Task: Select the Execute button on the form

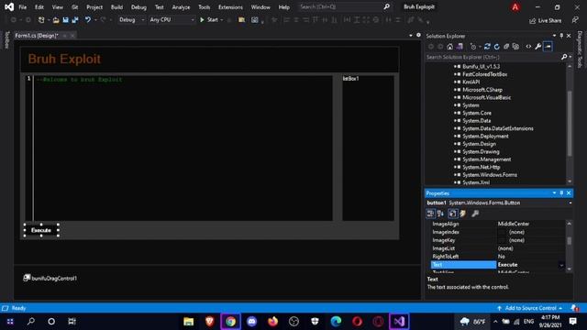Action: point(41,230)
